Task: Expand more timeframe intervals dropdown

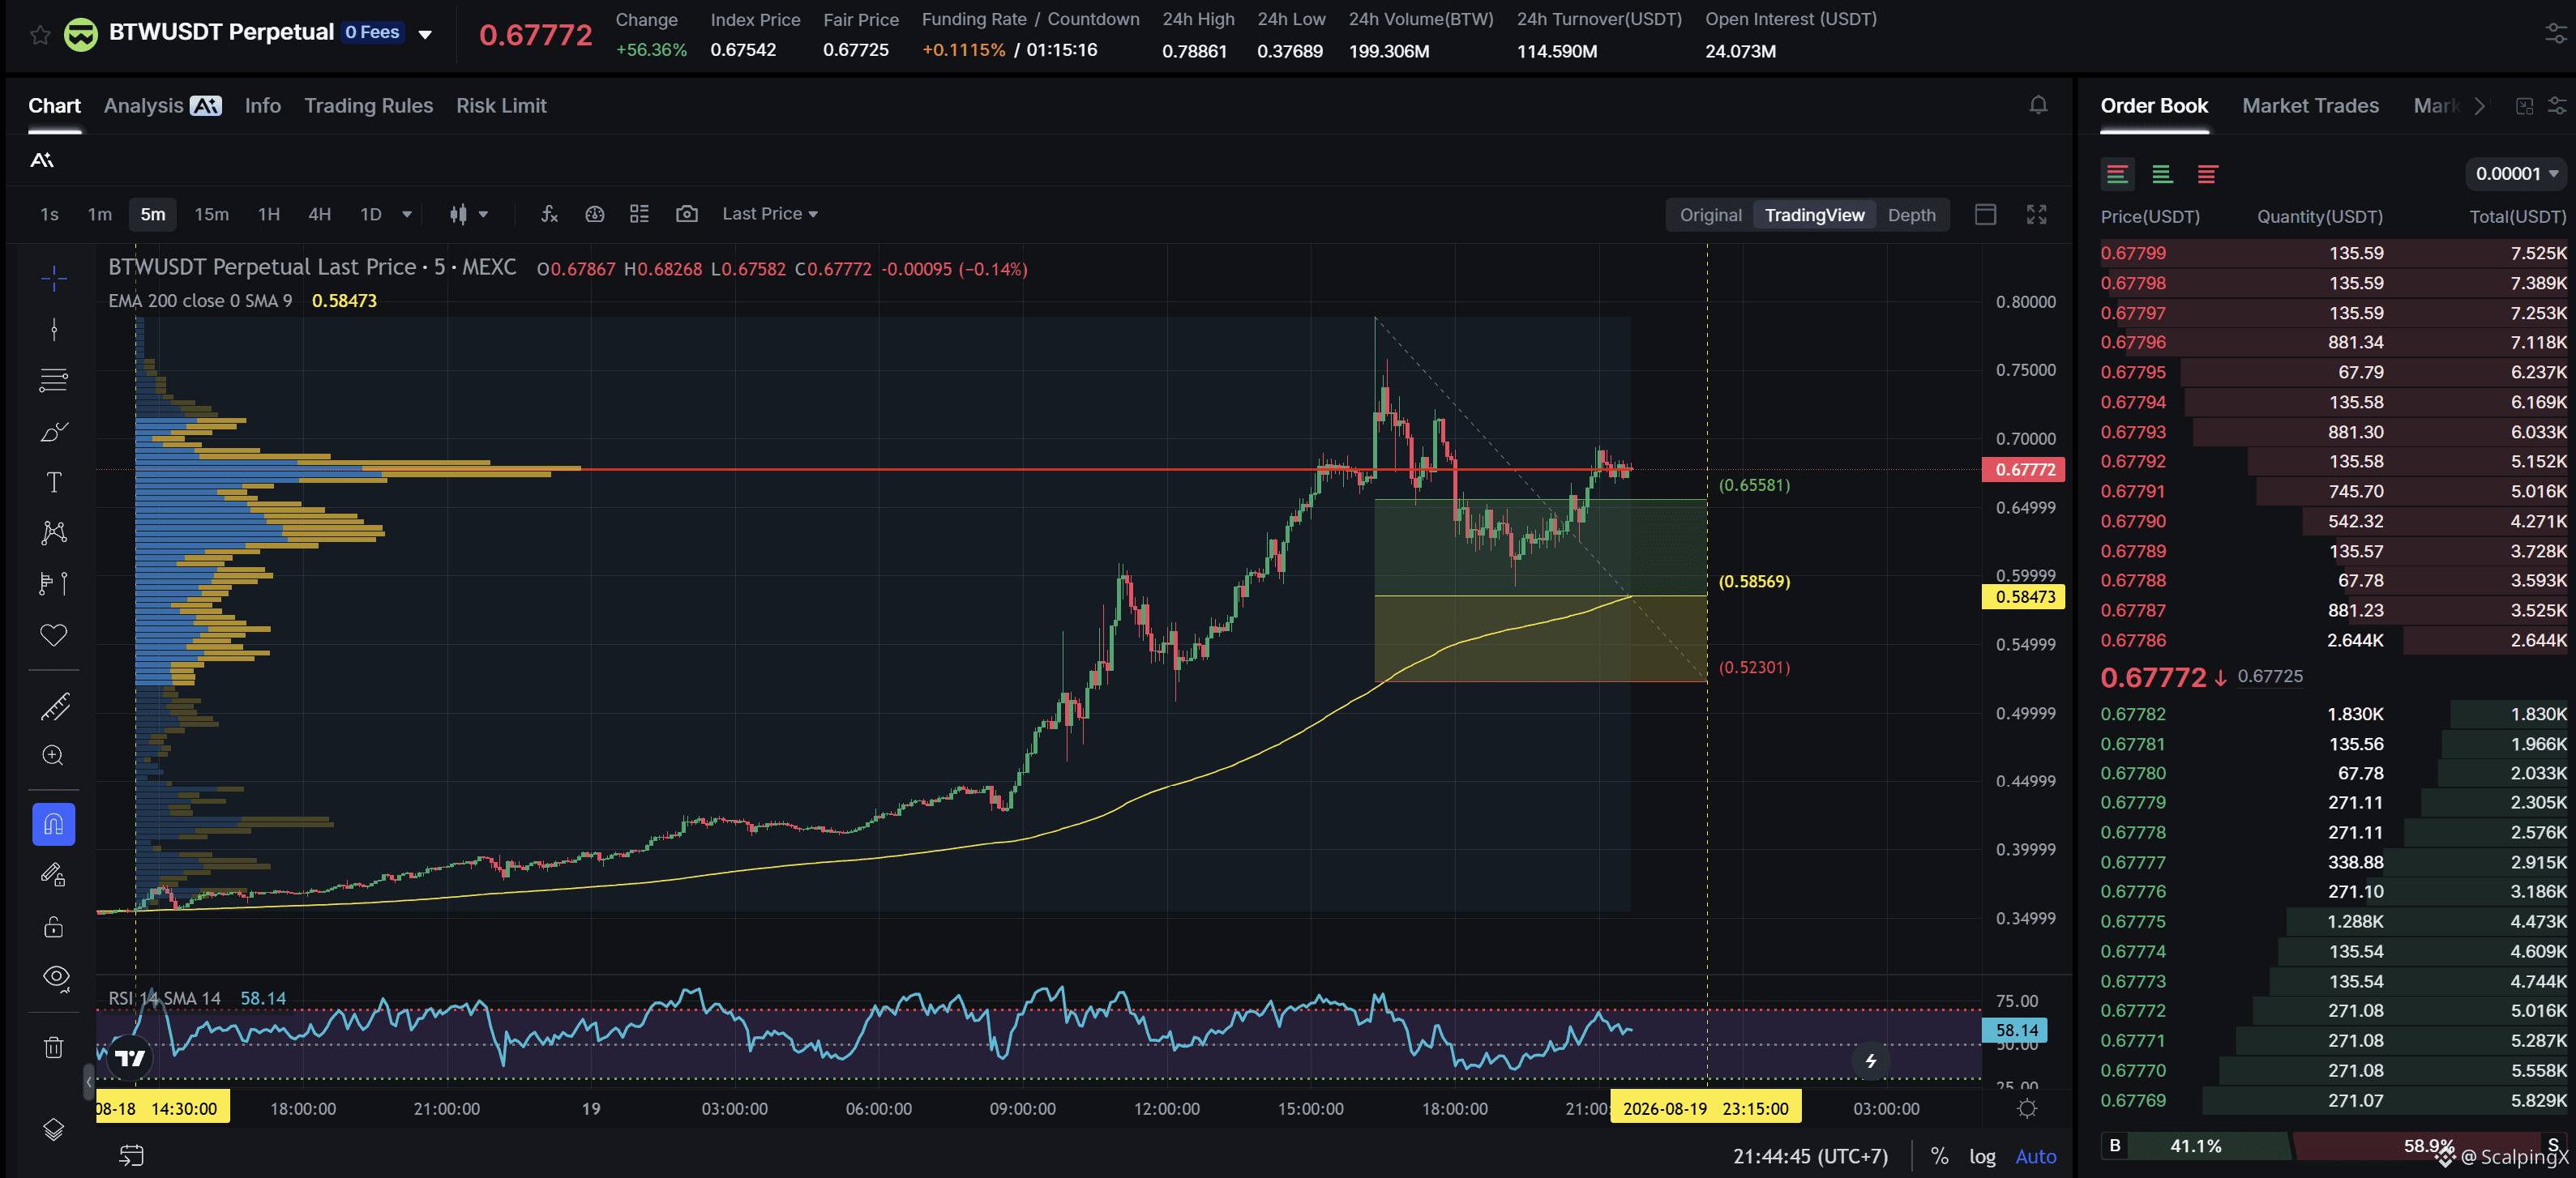Action: [x=406, y=214]
